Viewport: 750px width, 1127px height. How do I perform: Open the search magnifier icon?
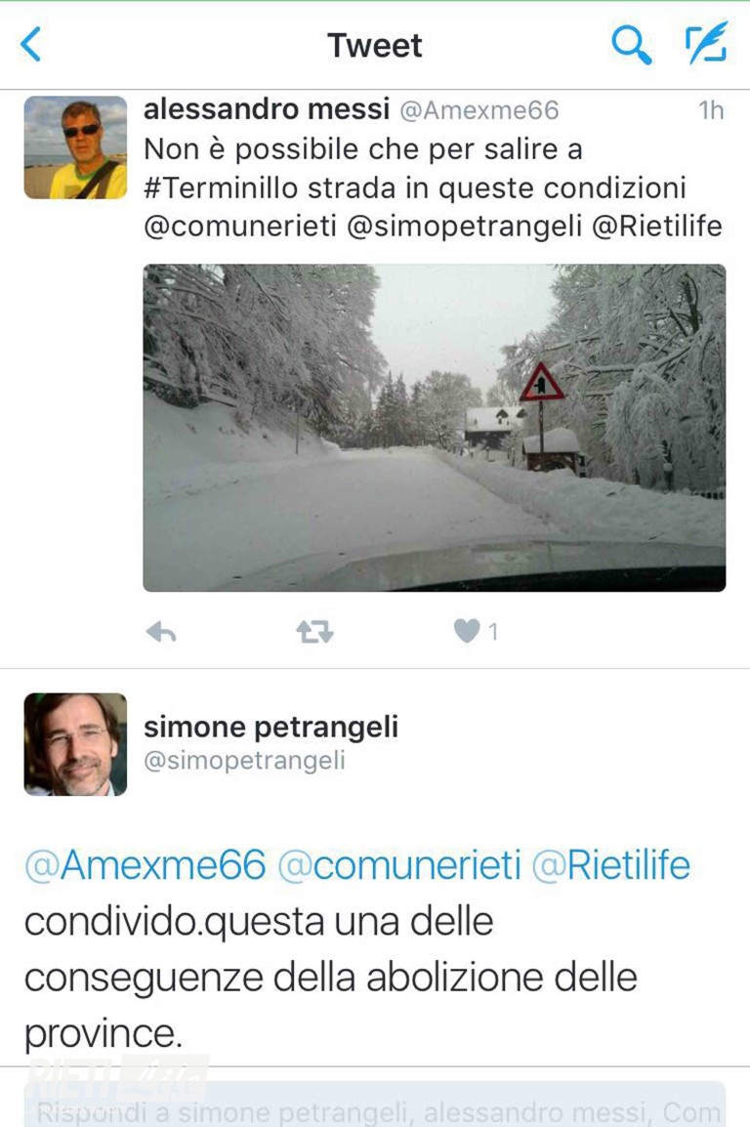(x=631, y=45)
